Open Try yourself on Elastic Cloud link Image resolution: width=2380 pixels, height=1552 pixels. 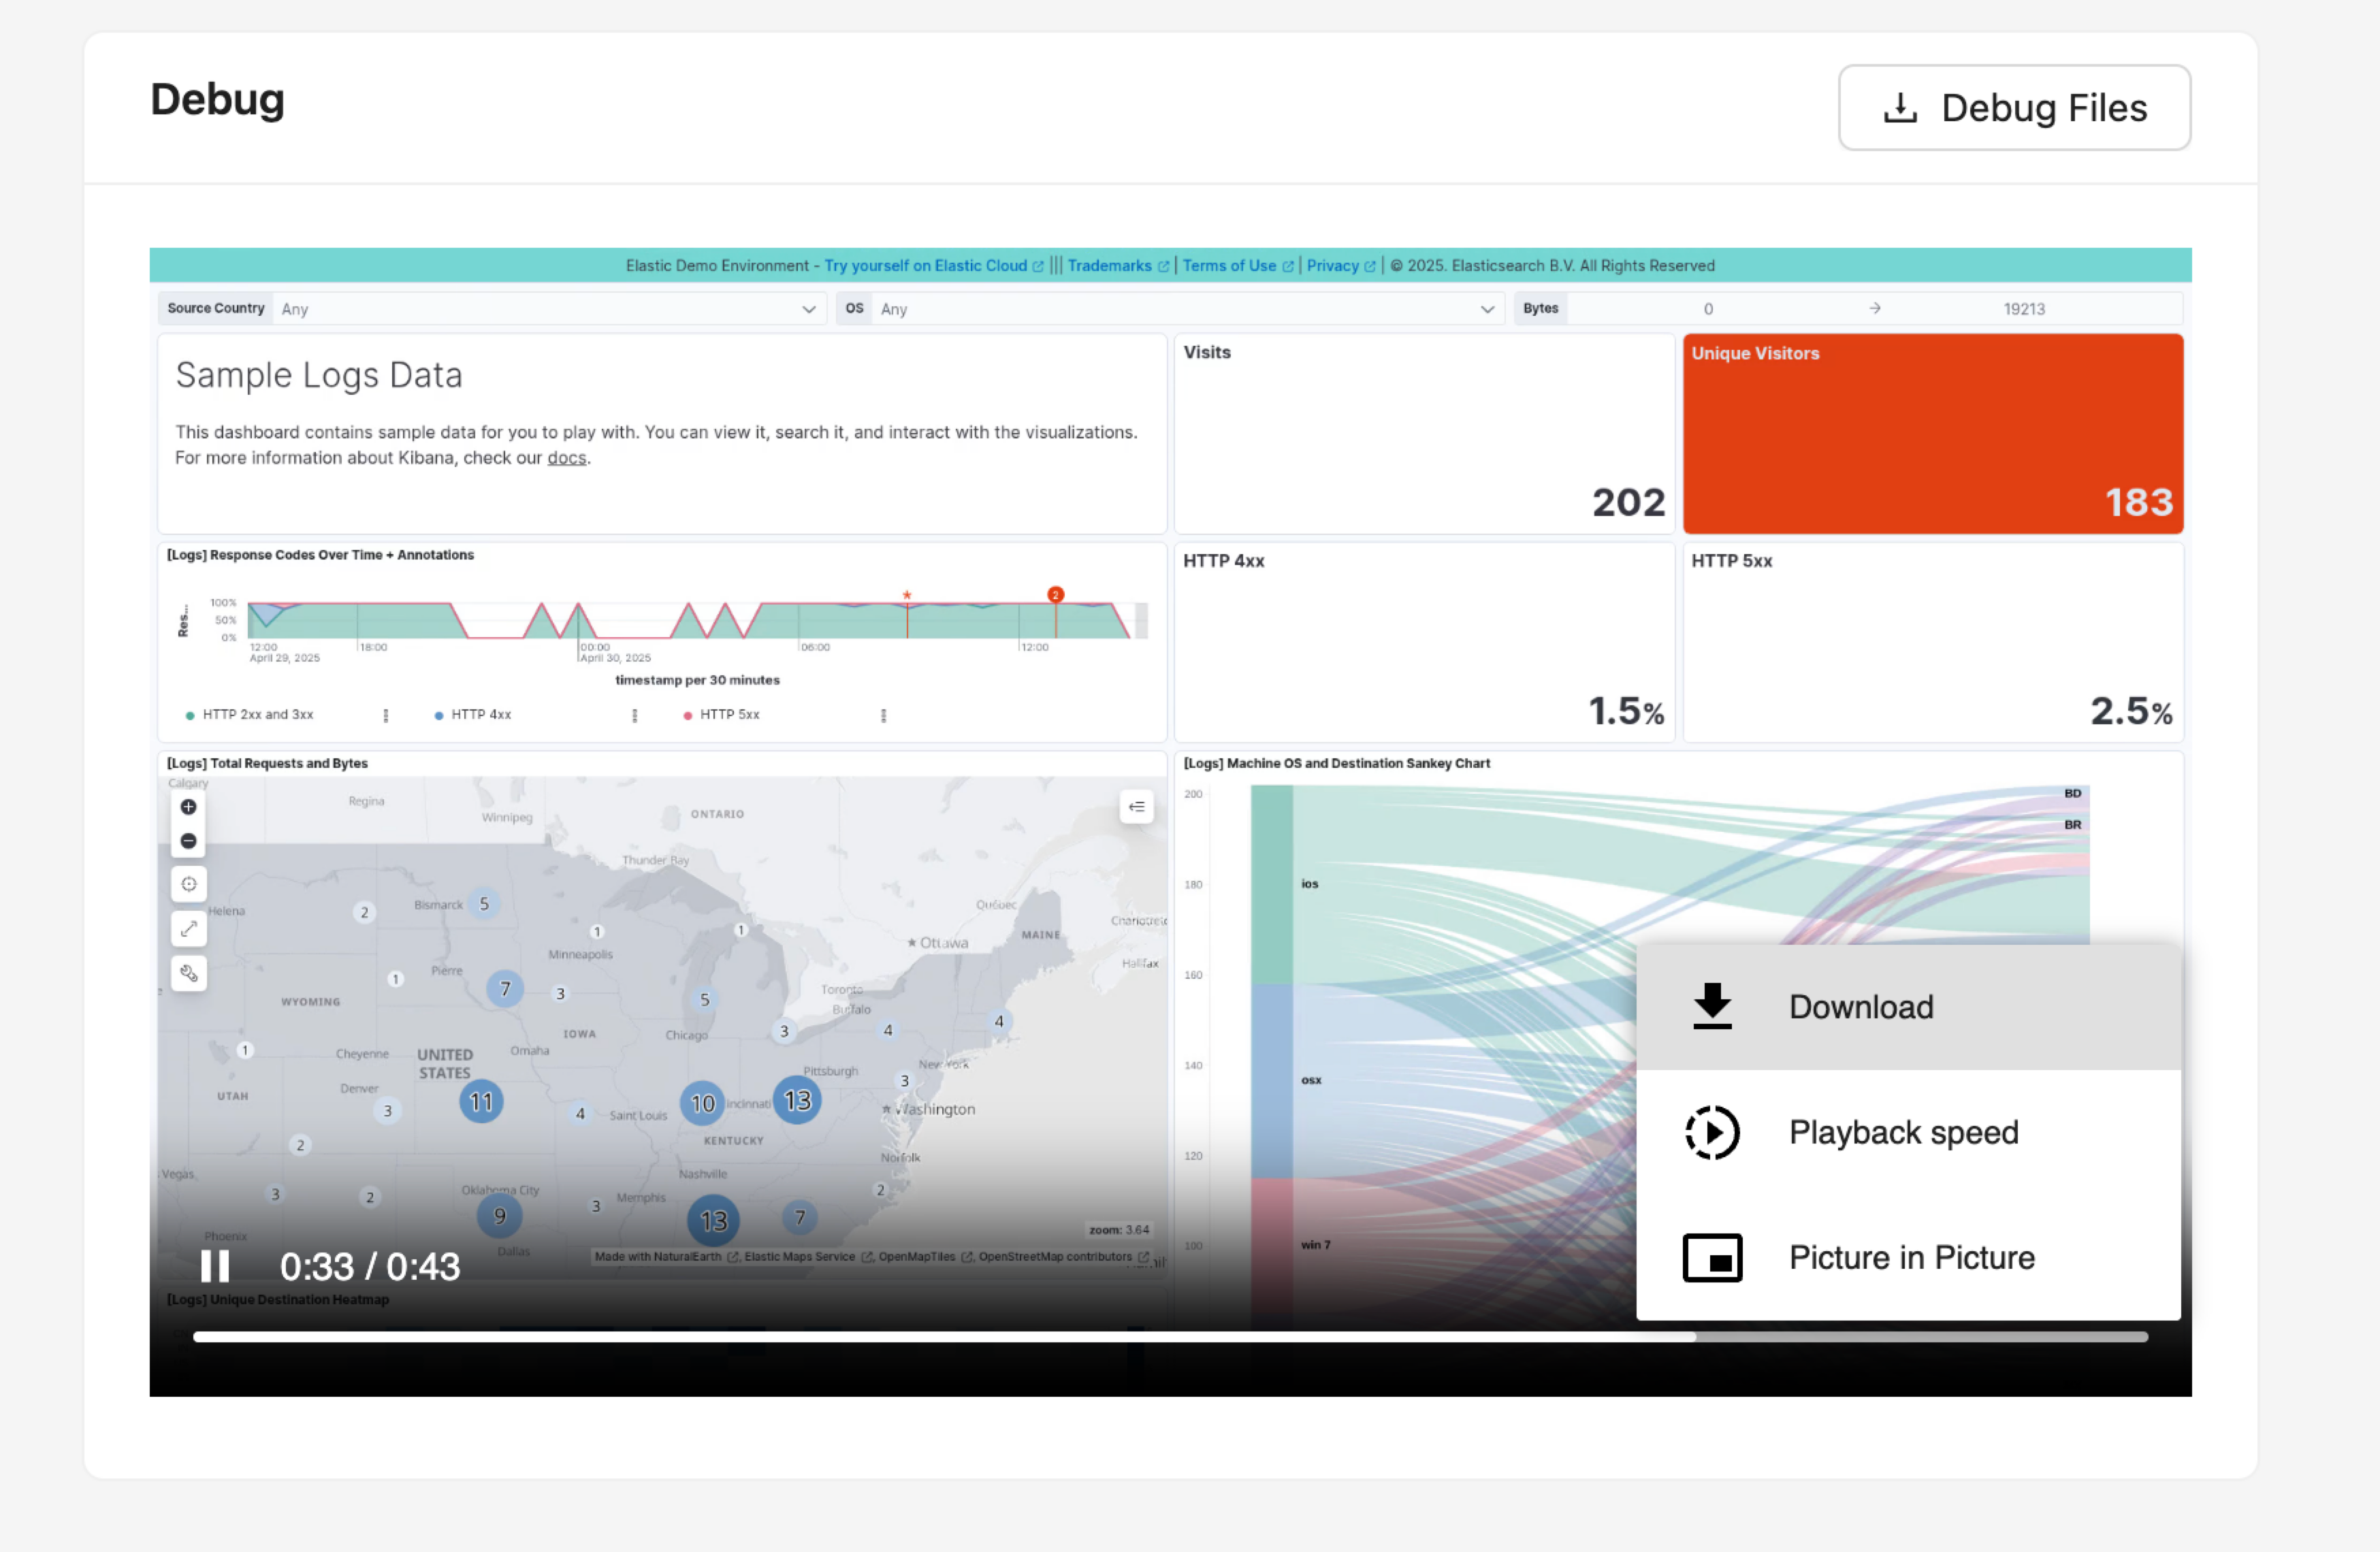click(x=925, y=266)
